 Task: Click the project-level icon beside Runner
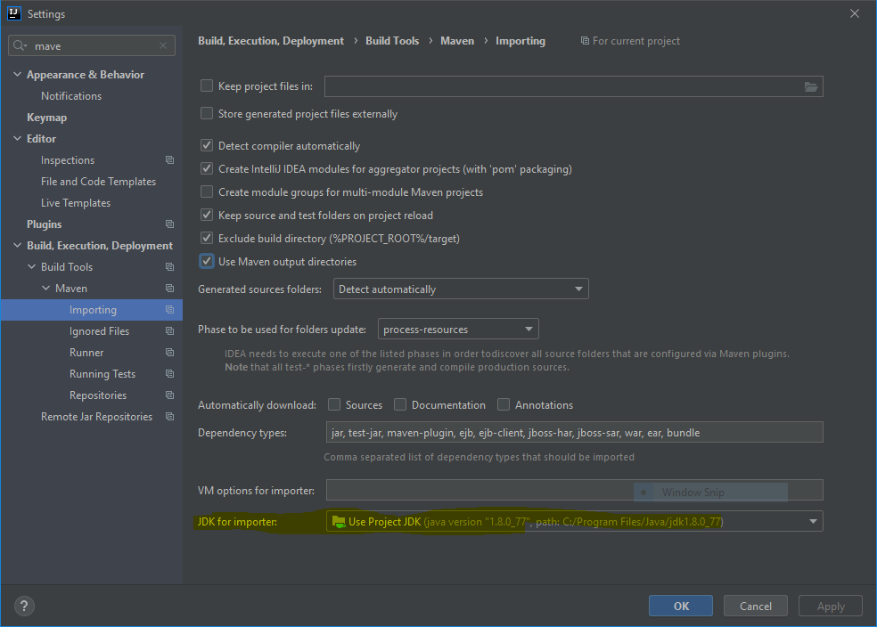coord(169,352)
